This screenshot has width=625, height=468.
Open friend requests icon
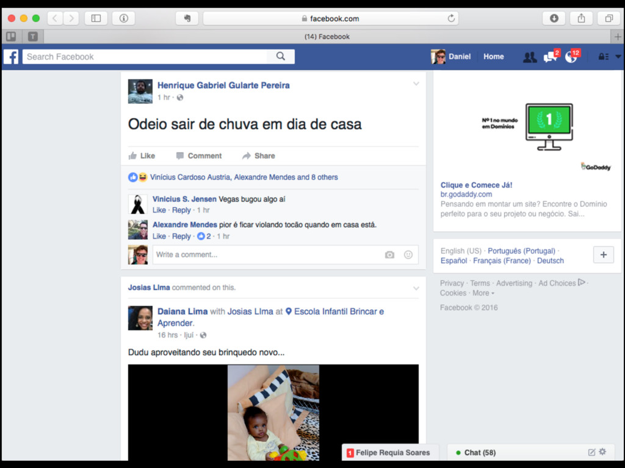[x=530, y=57]
